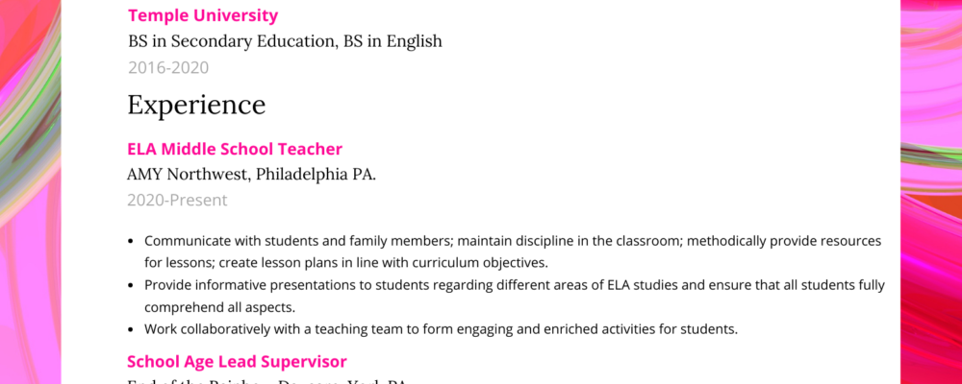962x384 pixels.
Task: Click the 2016-2020 date text
Action: pyautogui.click(x=168, y=67)
